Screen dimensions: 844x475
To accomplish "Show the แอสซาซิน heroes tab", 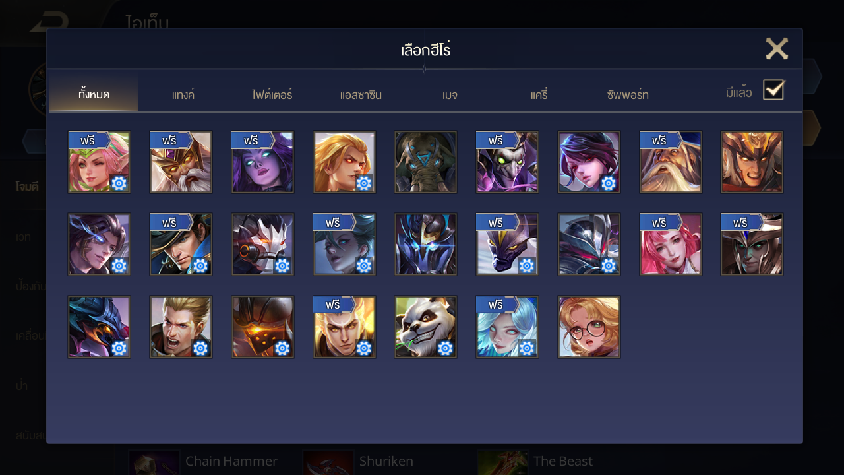I will (x=361, y=94).
